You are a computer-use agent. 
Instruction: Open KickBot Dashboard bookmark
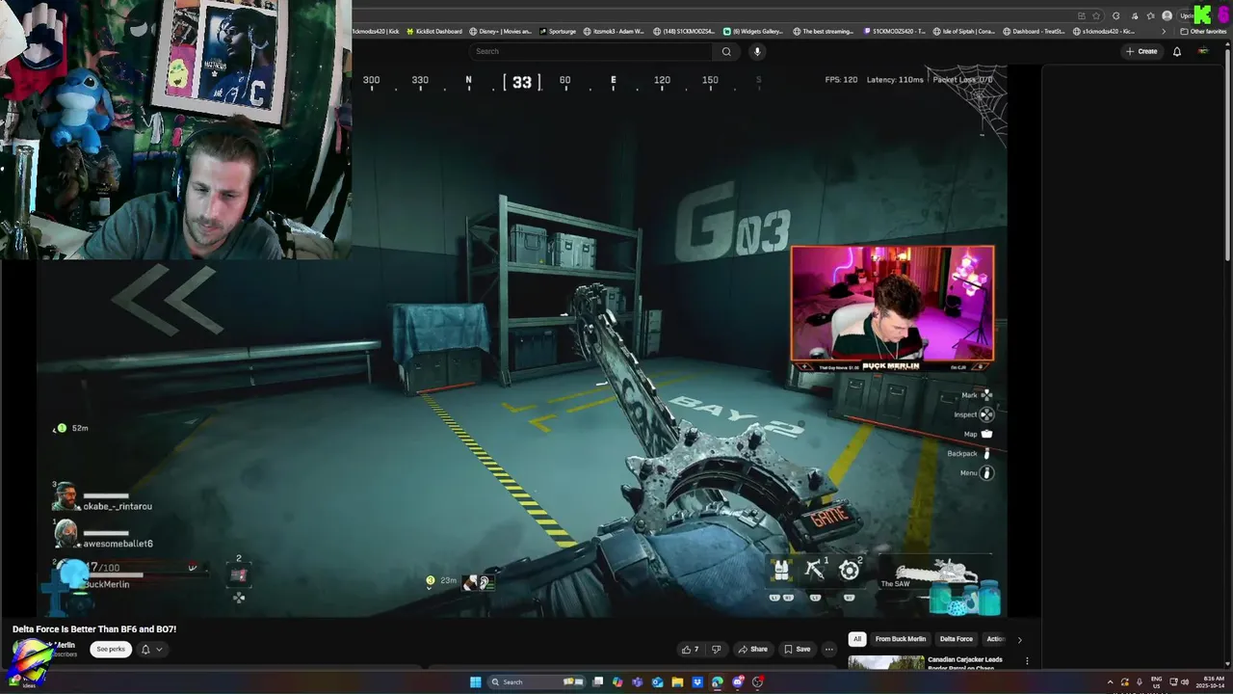(434, 31)
